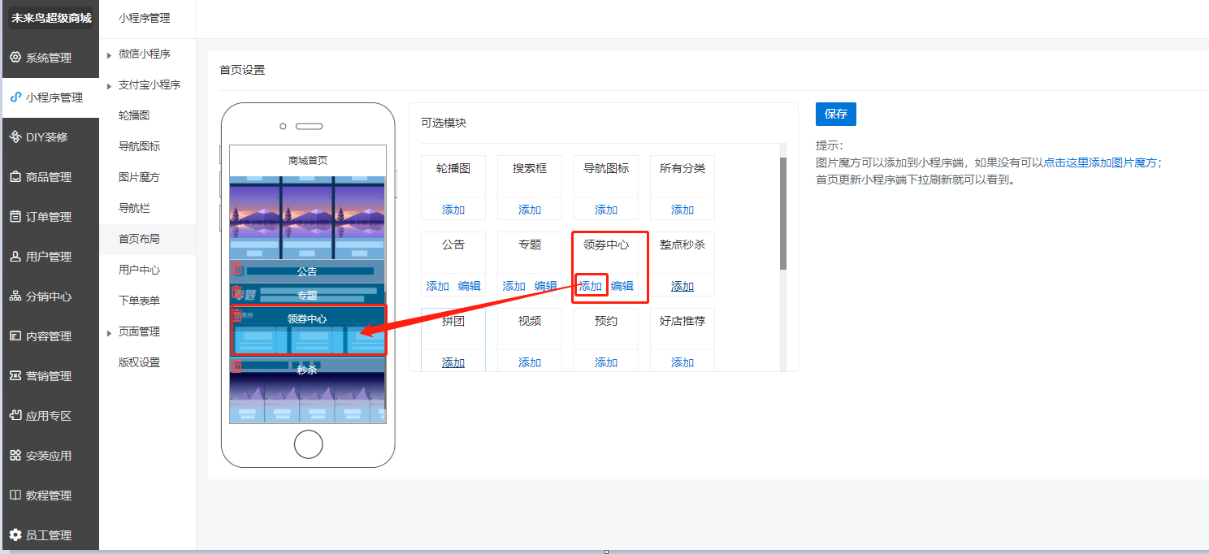The height and width of the screenshot is (554, 1209).
Task: Click trash icon on 秒杀 module
Action: (237, 367)
